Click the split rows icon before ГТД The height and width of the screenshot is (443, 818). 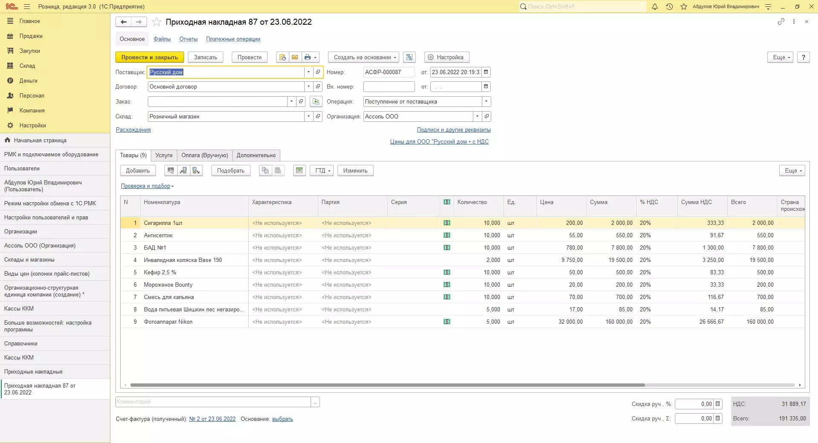click(x=300, y=170)
